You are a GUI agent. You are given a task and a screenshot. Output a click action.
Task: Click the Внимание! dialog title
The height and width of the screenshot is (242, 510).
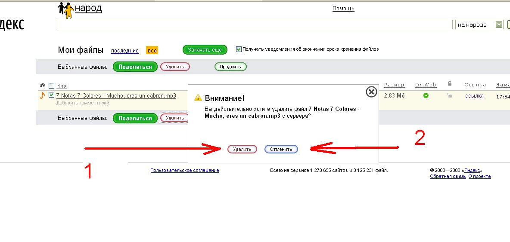tap(224, 98)
